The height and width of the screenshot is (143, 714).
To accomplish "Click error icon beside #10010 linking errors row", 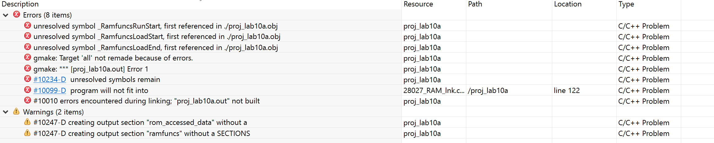I will pyautogui.click(x=28, y=101).
